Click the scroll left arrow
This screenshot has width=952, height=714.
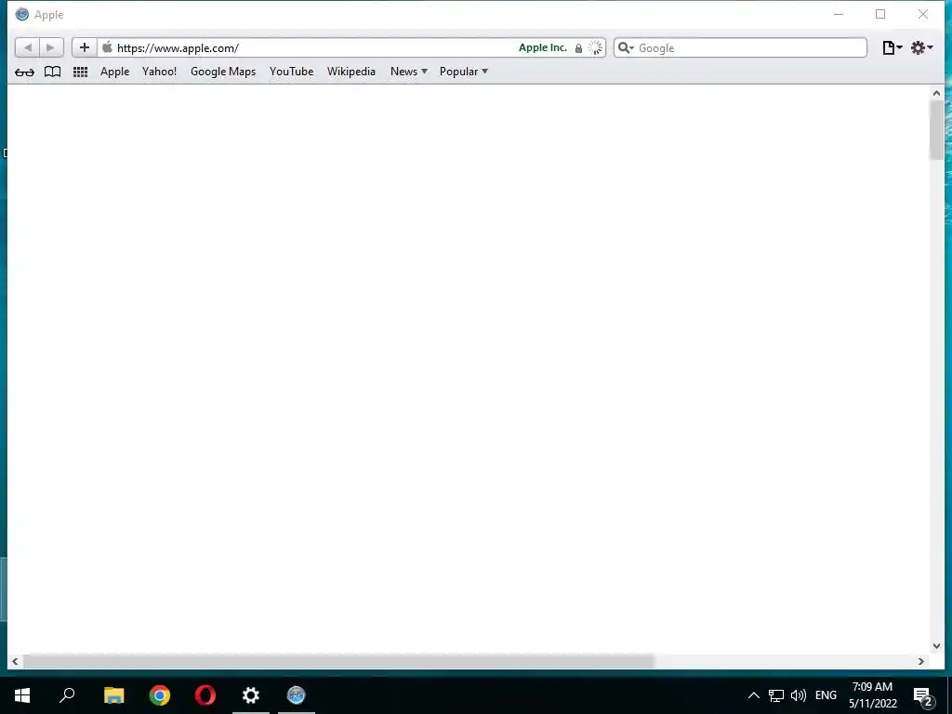(x=15, y=661)
